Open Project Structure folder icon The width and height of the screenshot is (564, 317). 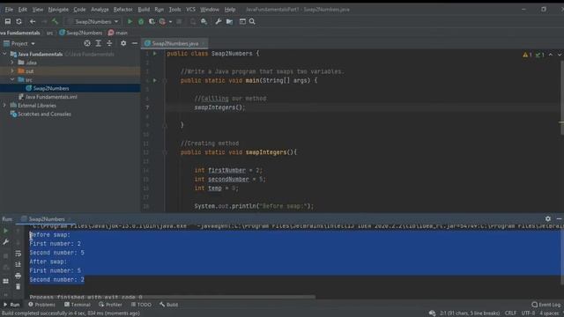click(229, 21)
